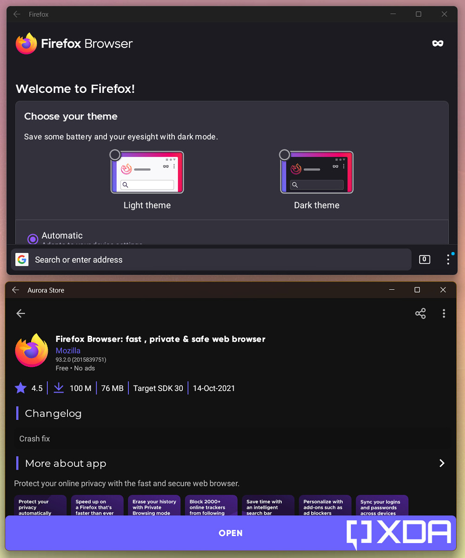465x558 pixels.
Task: Open 'Block 2000+ online trackers' screenshot
Action: tap(211, 505)
